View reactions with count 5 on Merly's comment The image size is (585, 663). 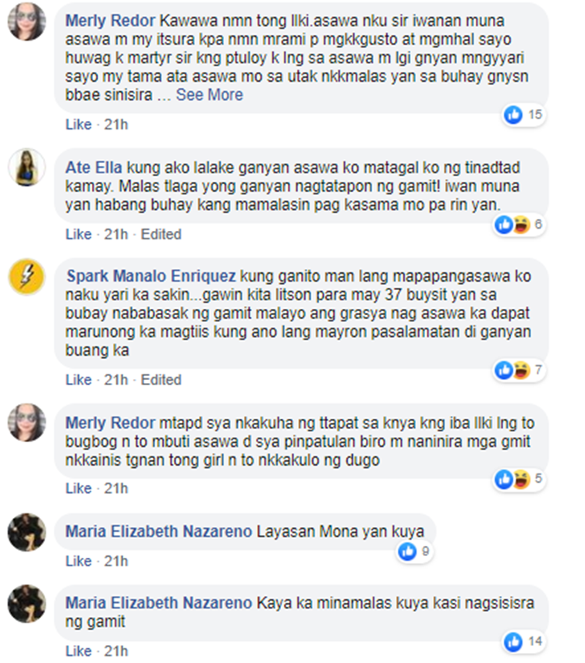click(x=519, y=479)
